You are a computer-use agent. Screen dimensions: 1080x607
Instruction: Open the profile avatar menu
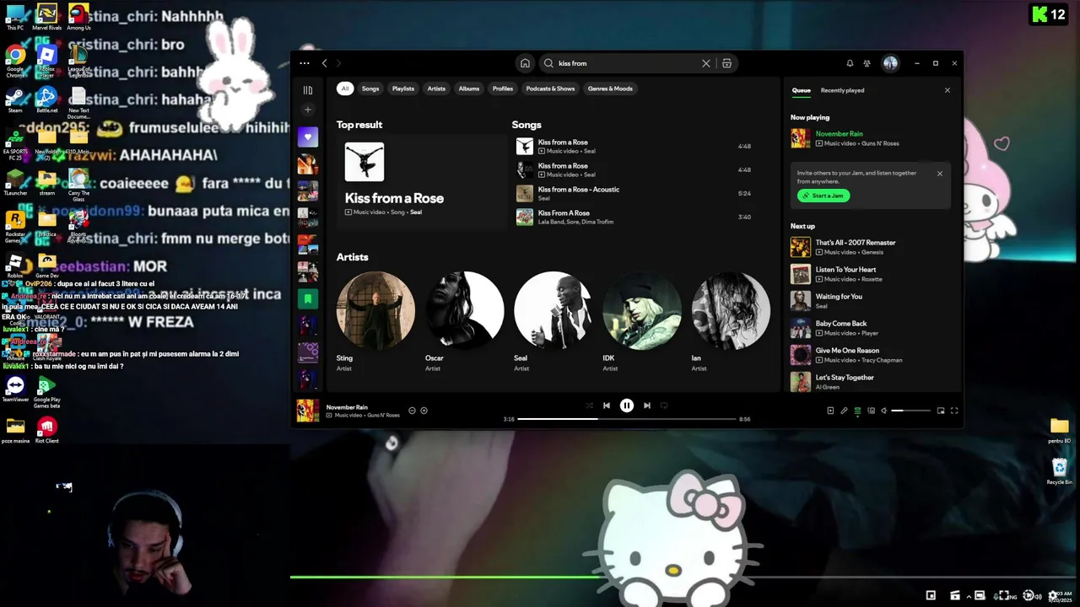pos(890,63)
